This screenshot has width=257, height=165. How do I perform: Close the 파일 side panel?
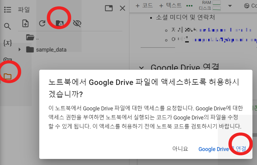(122, 8)
